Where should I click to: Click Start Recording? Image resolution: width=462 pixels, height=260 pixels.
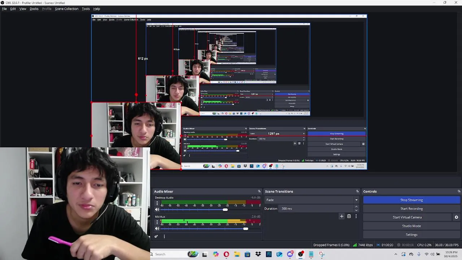(x=411, y=209)
